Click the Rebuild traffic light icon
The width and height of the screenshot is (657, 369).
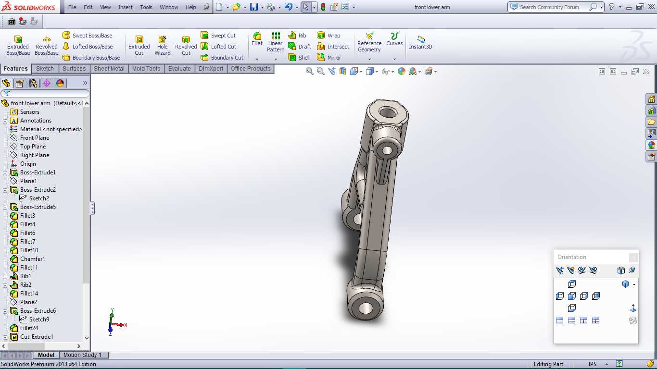(x=323, y=7)
